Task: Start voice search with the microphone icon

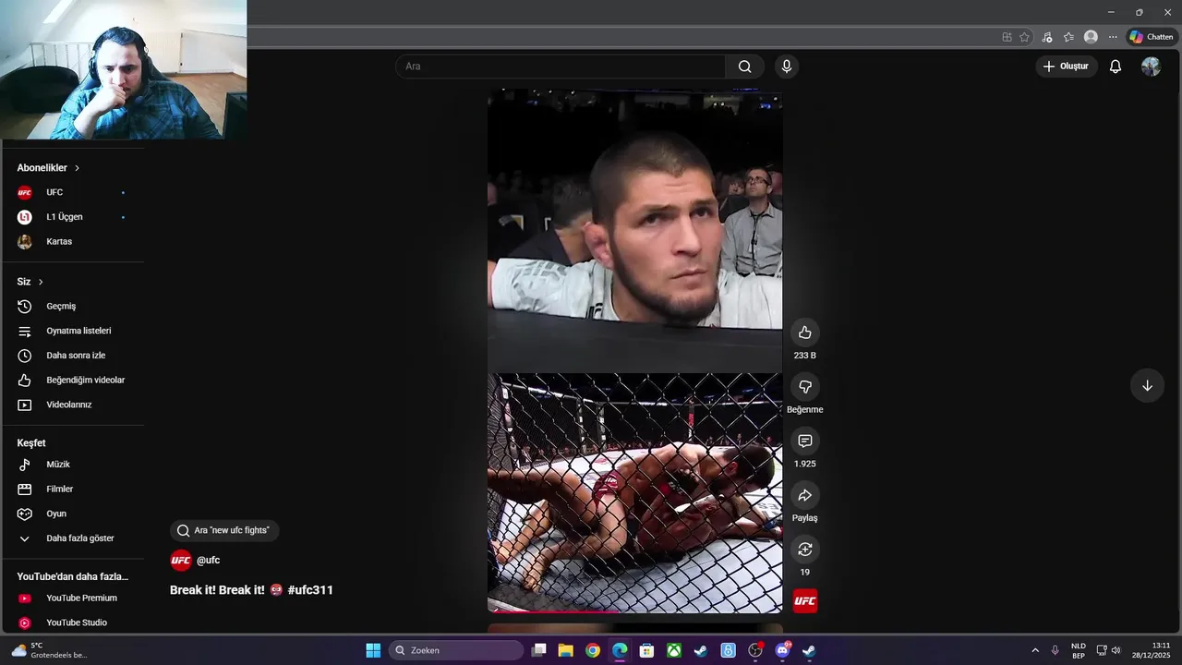Action: pos(787,66)
